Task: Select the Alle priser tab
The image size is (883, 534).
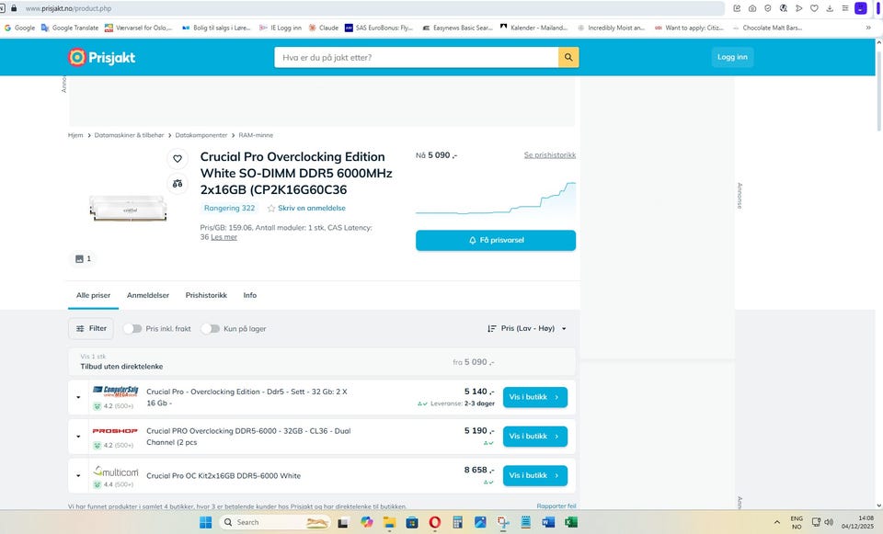Action: coord(94,295)
